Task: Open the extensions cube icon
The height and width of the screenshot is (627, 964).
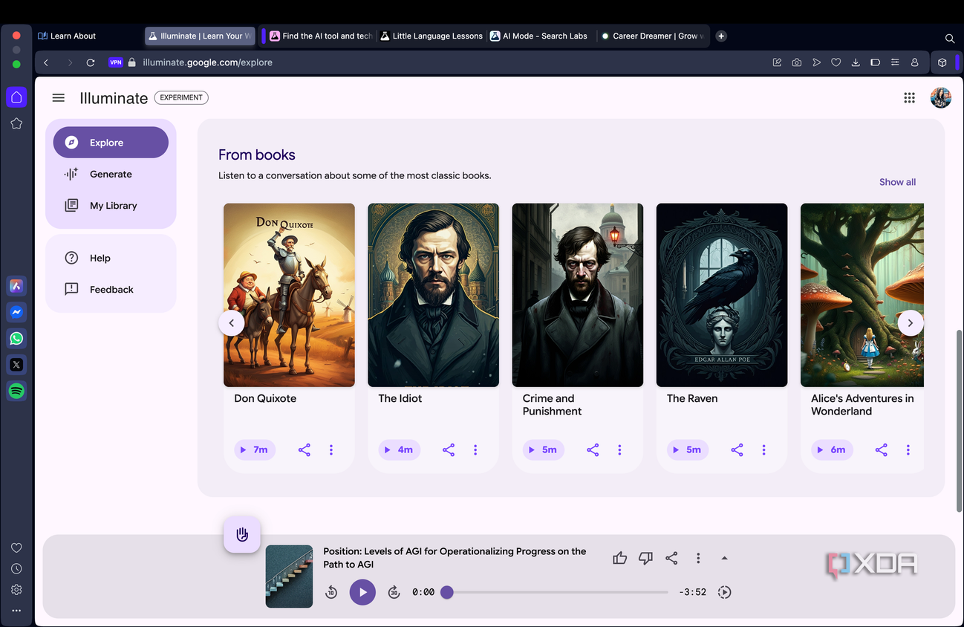Action: coord(942,62)
